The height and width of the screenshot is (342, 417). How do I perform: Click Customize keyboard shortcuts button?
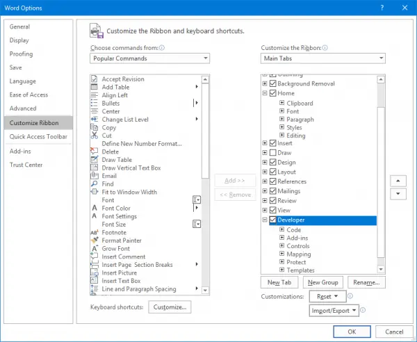point(170,307)
